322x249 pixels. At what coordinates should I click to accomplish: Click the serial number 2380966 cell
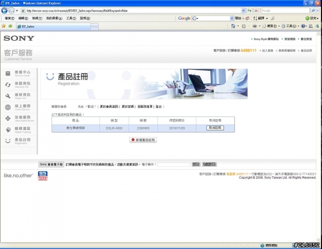click(x=143, y=129)
